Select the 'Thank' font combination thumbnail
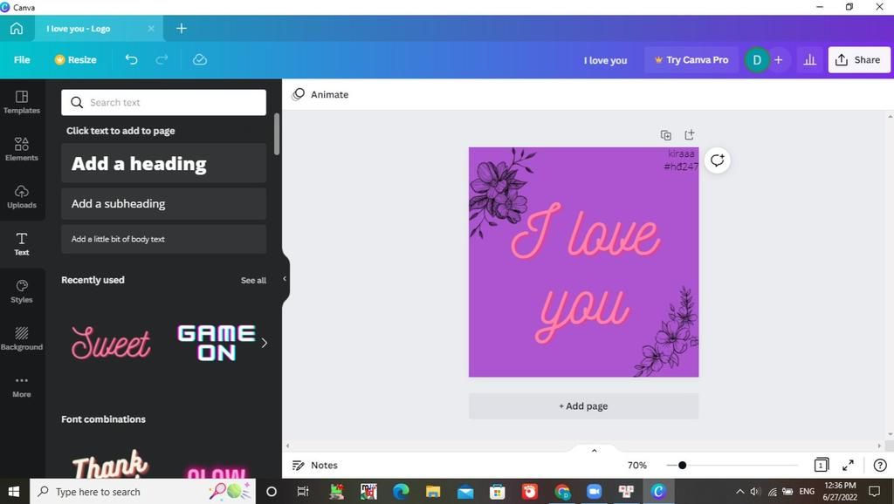Screen dimensions: 894x504 coord(111,462)
